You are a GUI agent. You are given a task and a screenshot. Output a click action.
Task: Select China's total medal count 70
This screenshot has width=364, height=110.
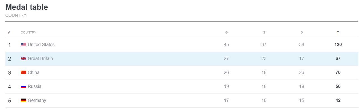pos(338,73)
